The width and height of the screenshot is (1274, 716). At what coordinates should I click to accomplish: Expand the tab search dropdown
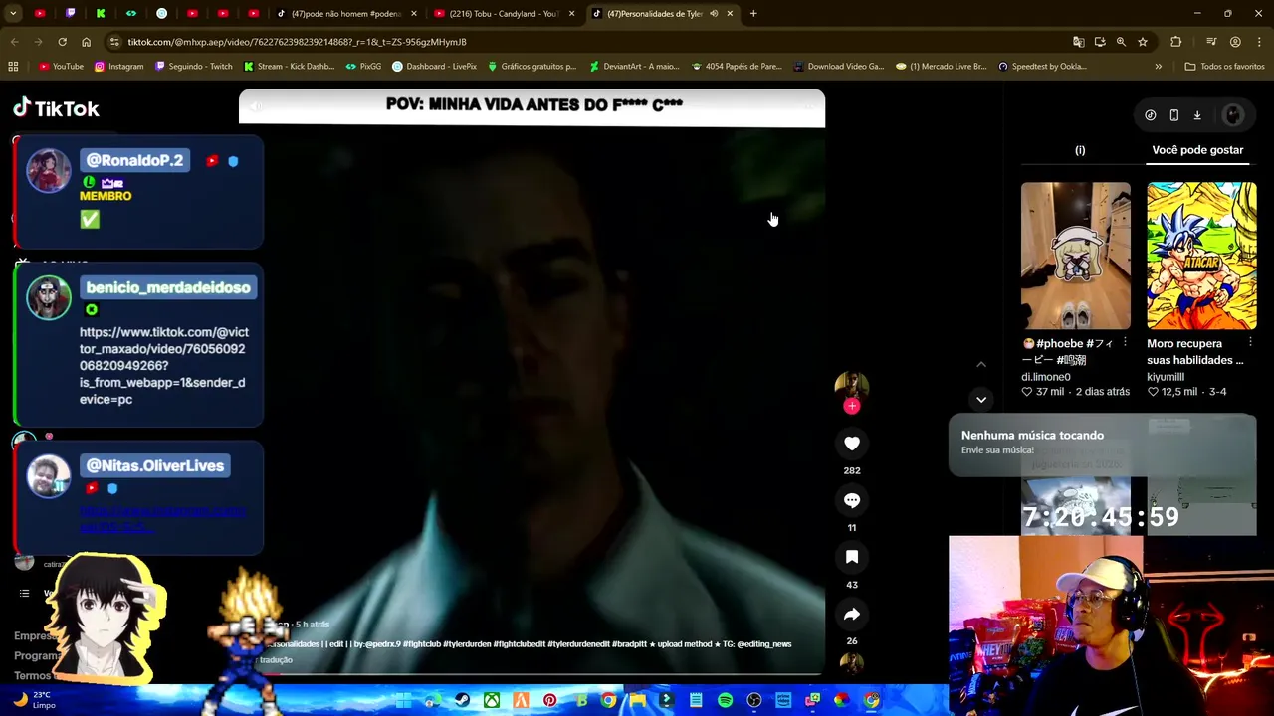point(13,14)
